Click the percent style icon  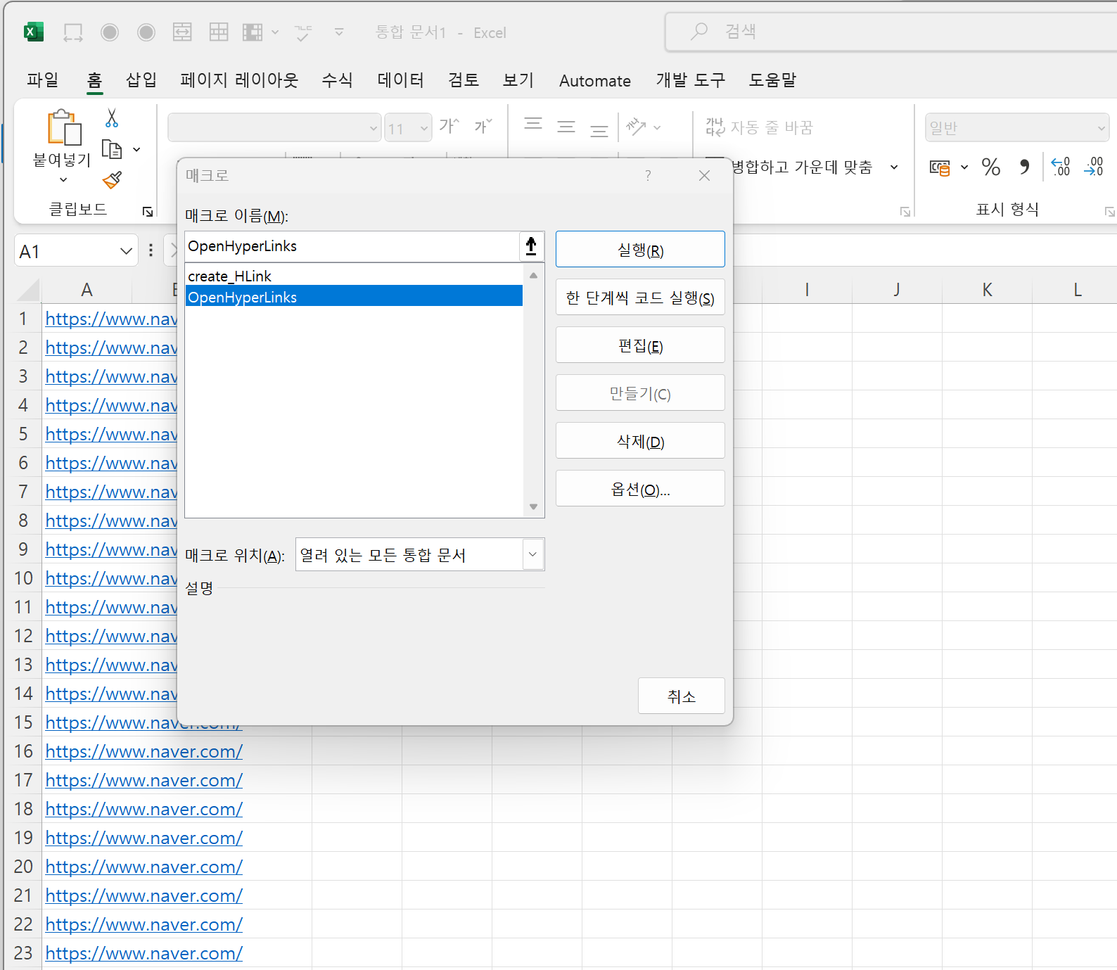(x=991, y=167)
